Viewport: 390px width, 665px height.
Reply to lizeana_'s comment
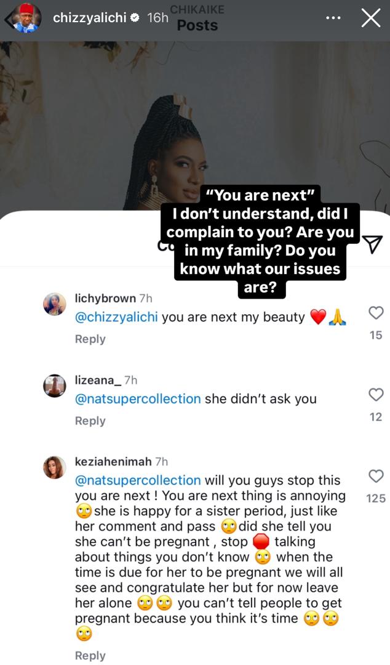90,421
